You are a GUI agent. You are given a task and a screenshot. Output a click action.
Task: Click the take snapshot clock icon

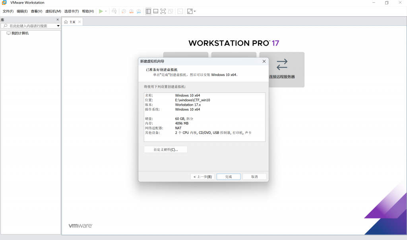pyautogui.click(x=124, y=12)
